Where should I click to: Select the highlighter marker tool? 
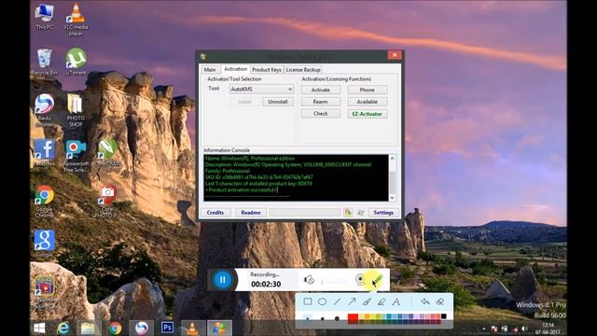(382, 301)
